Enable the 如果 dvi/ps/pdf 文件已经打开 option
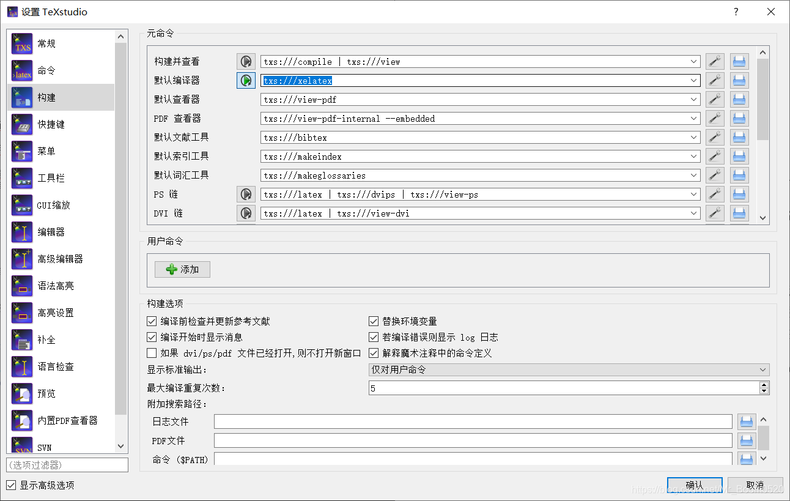Viewport: 790px width, 501px height. 151,352
